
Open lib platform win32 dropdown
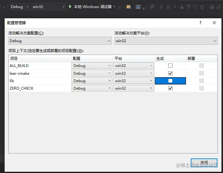point(134,81)
